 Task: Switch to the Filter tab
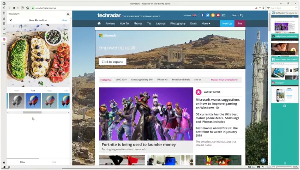[23, 162]
